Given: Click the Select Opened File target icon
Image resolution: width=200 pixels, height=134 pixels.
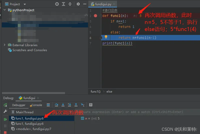Looking at the screenshot, I should 57,4.
